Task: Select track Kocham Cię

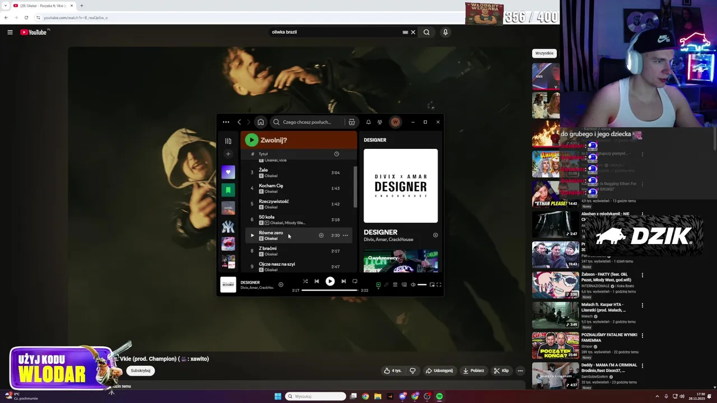Action: [x=299, y=188]
